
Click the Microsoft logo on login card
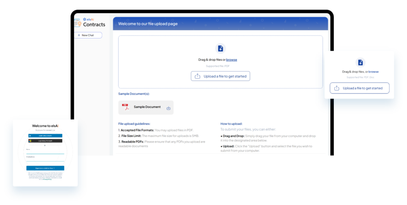coord(30,141)
